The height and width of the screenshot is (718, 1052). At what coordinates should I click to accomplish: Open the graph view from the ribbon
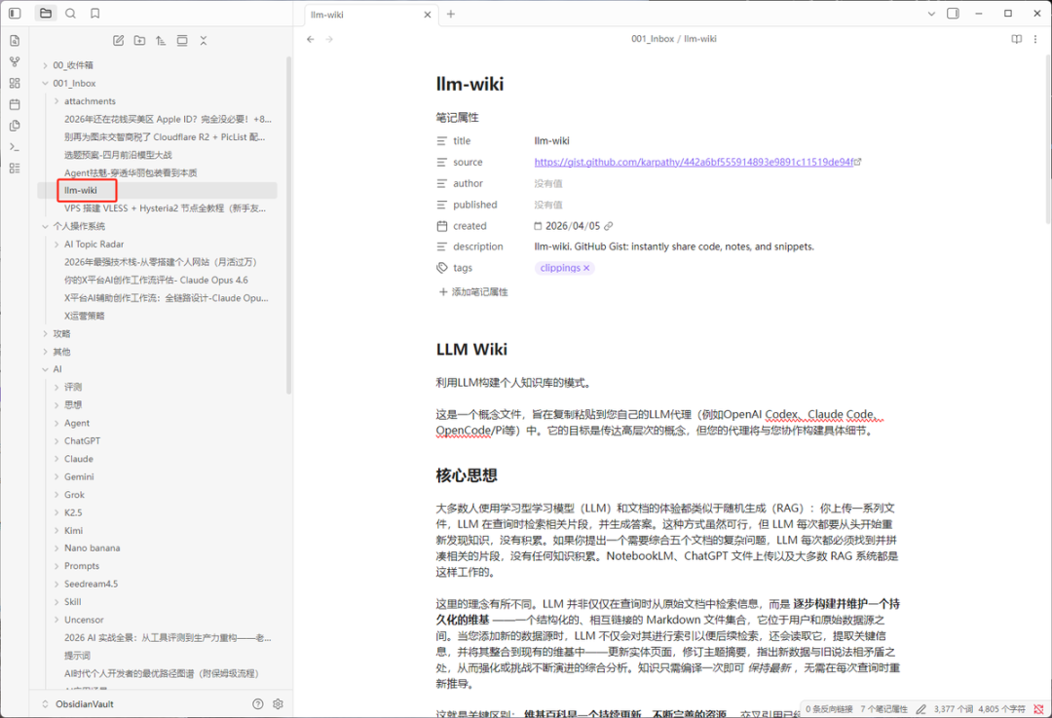15,61
